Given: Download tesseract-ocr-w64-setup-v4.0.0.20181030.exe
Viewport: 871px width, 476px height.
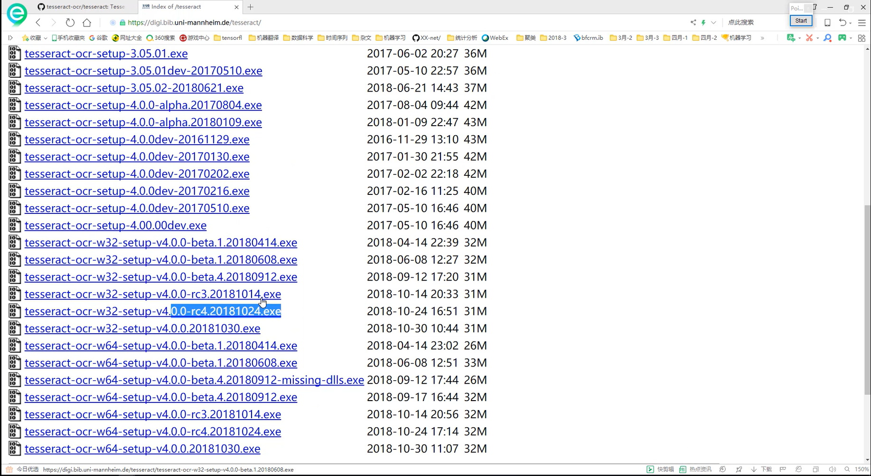Looking at the screenshot, I should pyautogui.click(x=142, y=449).
